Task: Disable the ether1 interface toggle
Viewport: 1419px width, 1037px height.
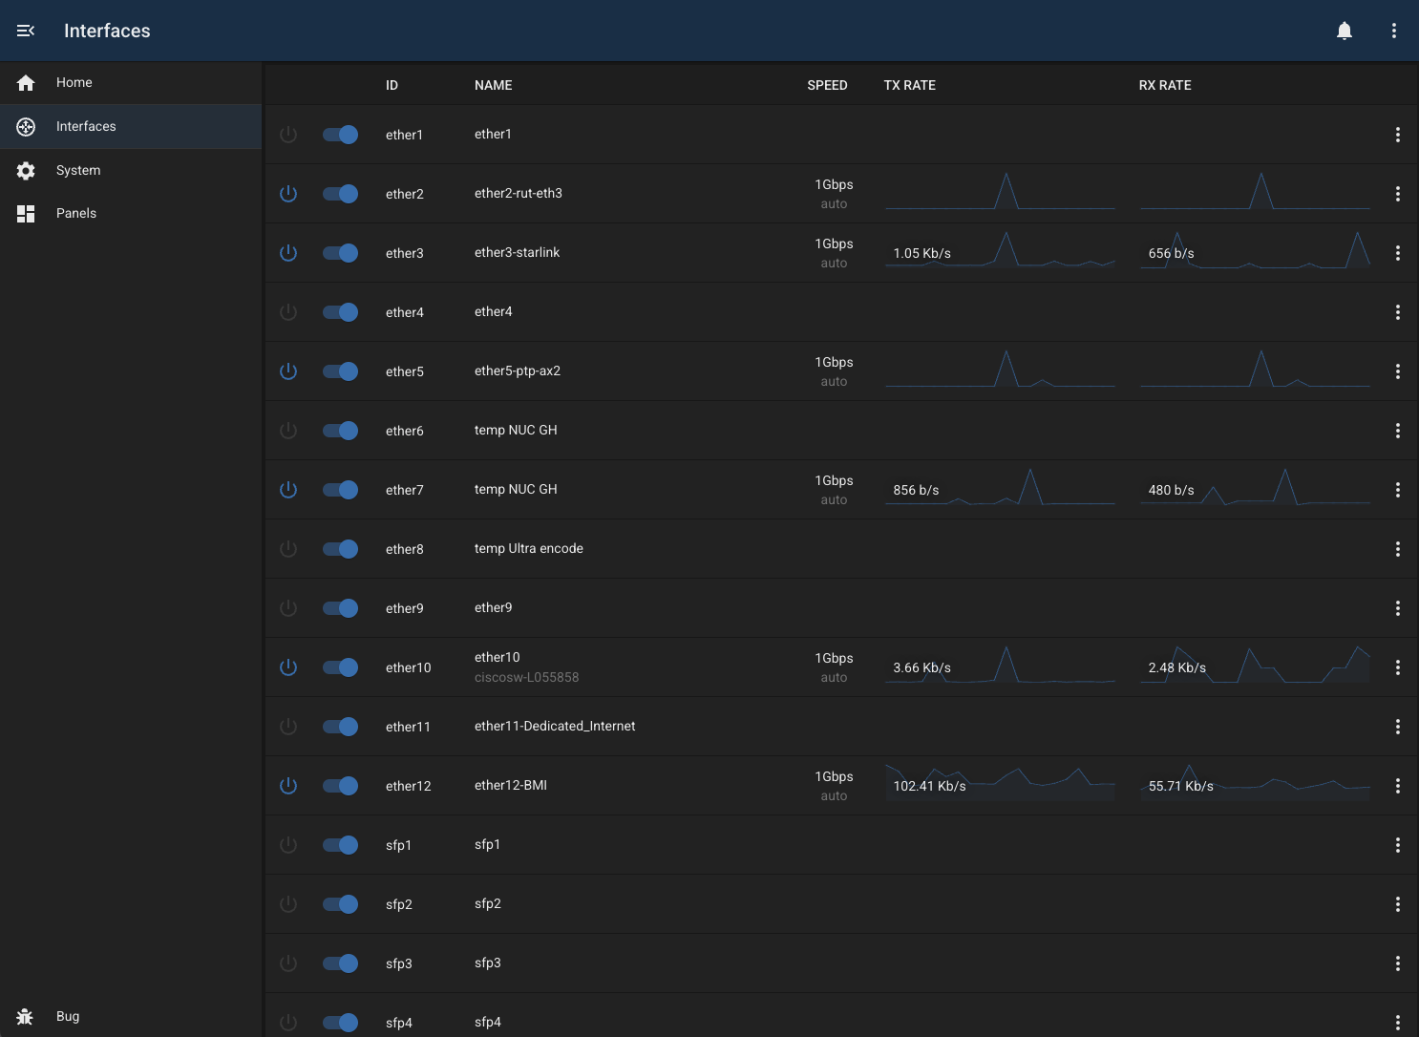Action: tap(340, 135)
